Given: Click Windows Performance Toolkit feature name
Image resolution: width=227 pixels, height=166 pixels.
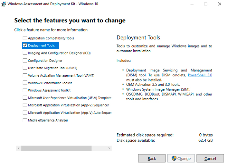Looking at the screenshot, I should point(50,83).
